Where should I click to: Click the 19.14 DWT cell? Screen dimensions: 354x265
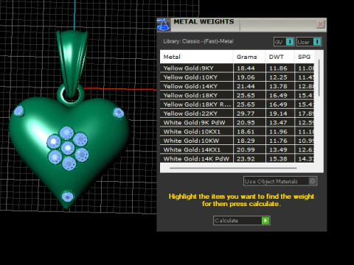(280, 113)
